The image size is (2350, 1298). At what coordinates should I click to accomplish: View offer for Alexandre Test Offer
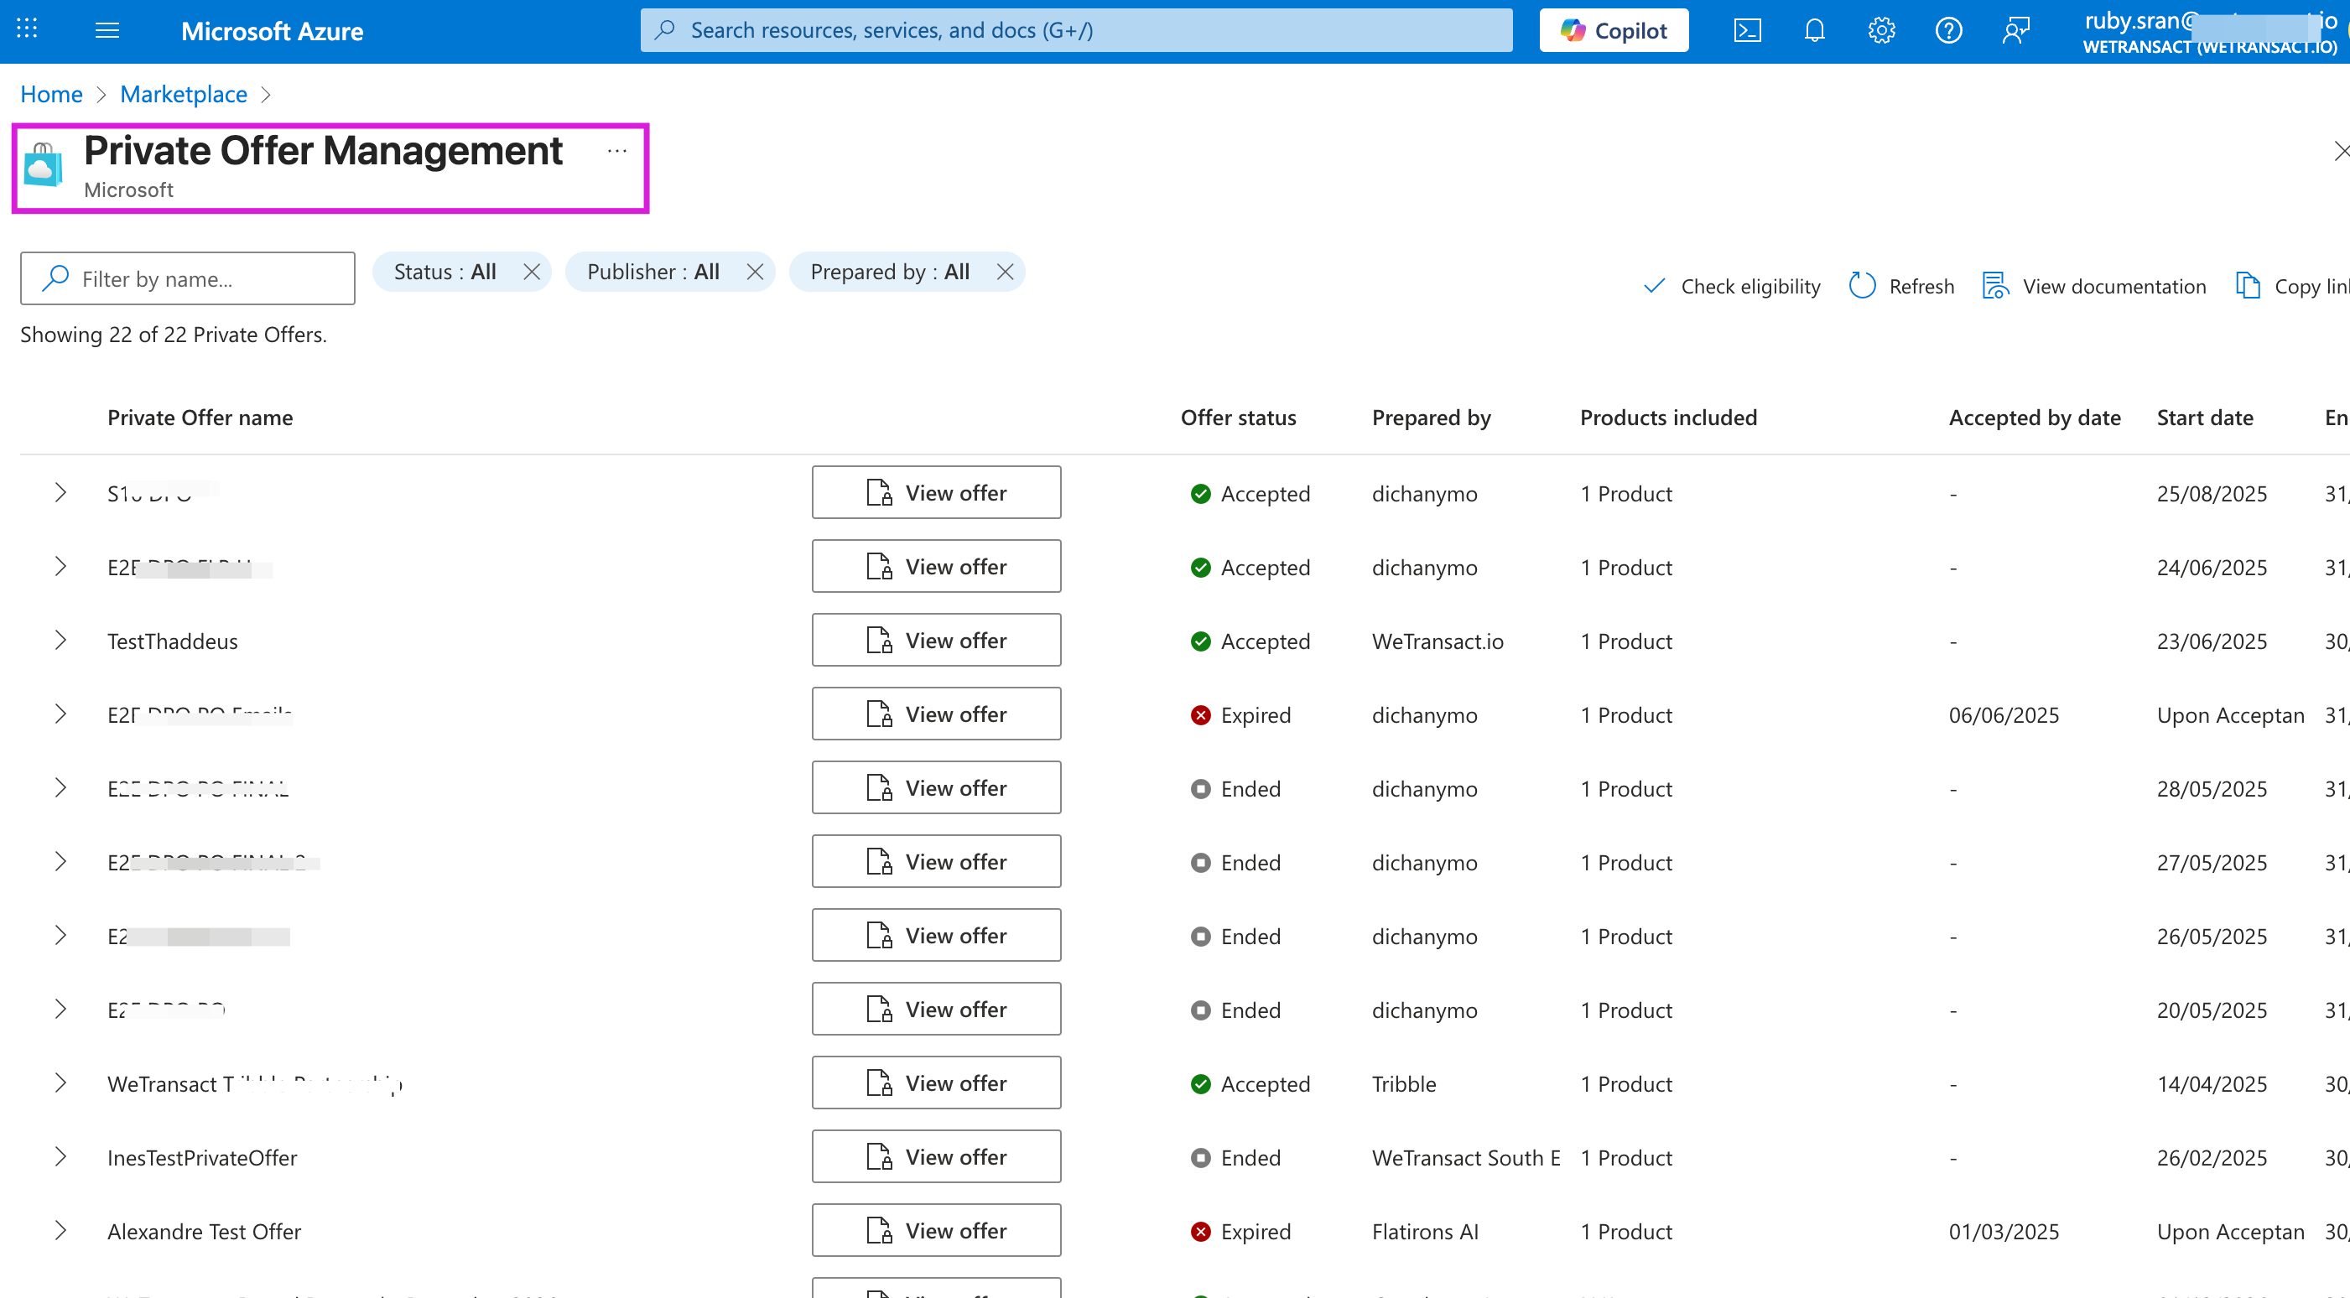[936, 1230]
